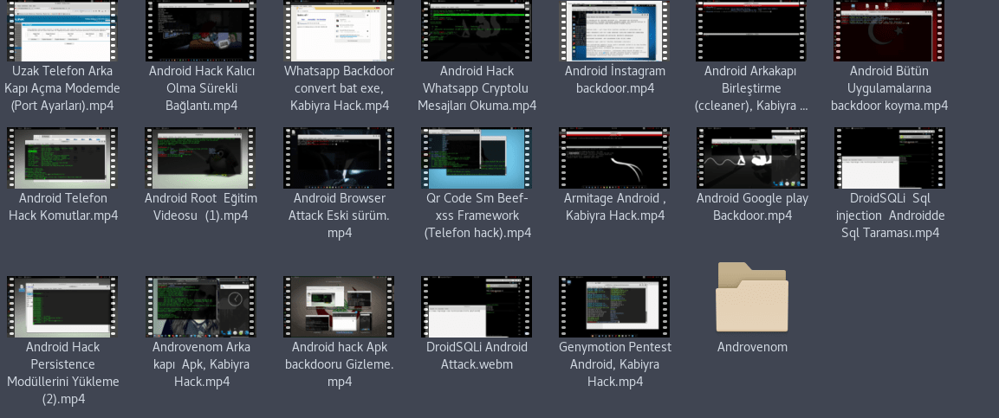Click filename 'Android Bütün Uygulamalarına backdoor koyma.mp4'
This screenshot has width=999, height=418.
(x=890, y=88)
